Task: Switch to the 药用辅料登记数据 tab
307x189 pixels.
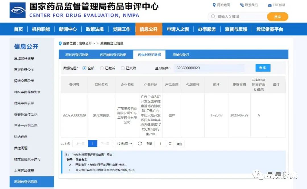Action: tap(113, 55)
